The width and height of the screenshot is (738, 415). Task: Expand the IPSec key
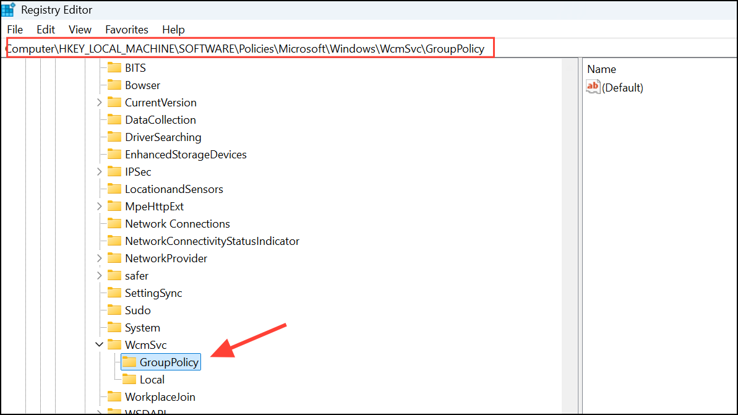point(100,172)
